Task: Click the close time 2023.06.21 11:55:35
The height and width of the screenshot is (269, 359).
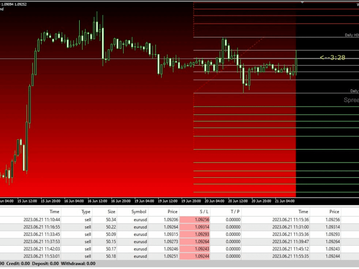Action: coord(290,256)
